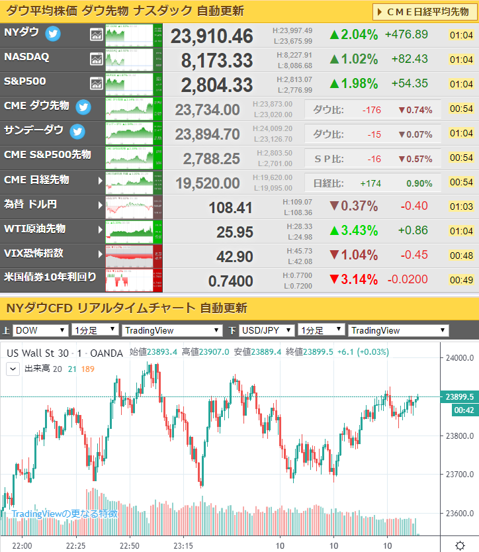Click the NYダウ change +476.89
The height and width of the screenshot is (552, 479).
click(406, 34)
